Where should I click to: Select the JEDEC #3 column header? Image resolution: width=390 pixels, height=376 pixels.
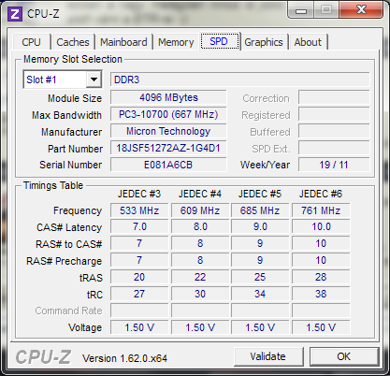[139, 194]
